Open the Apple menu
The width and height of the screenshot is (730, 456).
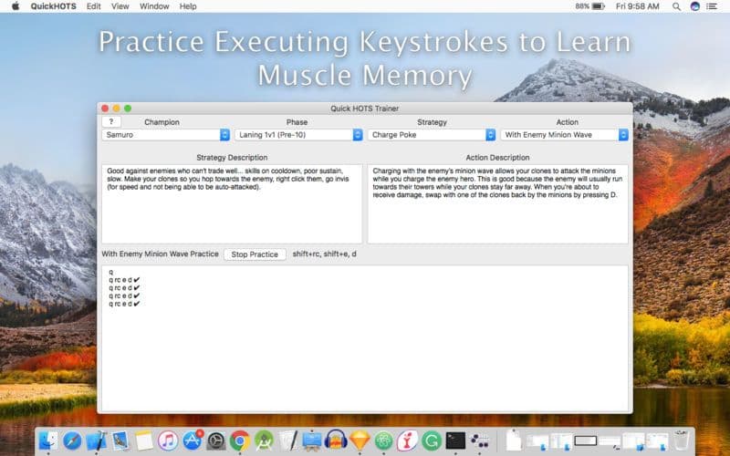[16, 6]
